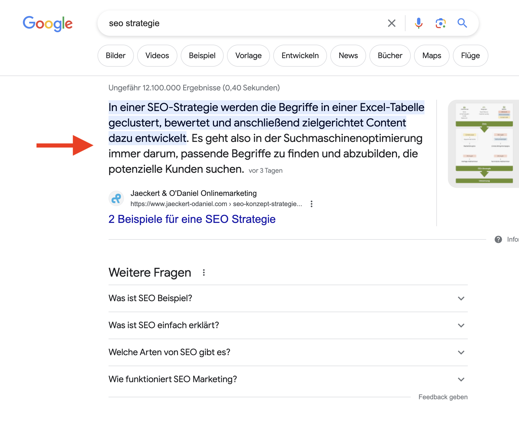The image size is (519, 421).
Task: Click the blue search magnifier icon
Action: (x=462, y=23)
